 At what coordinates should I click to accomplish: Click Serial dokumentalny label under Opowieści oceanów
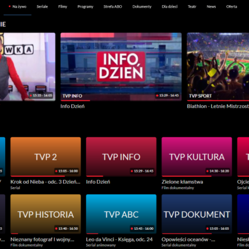179,245
